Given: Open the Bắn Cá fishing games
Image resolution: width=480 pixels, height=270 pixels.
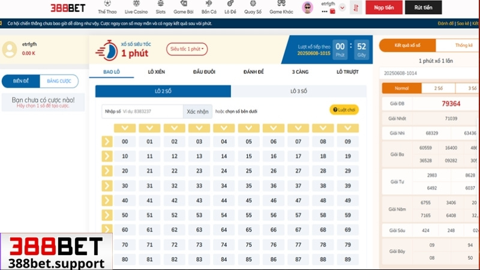Looking at the screenshot, I should [208, 8].
